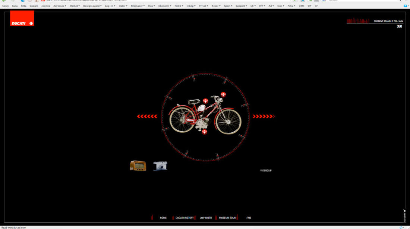This screenshot has width=410, height=229.
Task: Click the left red arrows to rotate
Action: click(x=147, y=116)
